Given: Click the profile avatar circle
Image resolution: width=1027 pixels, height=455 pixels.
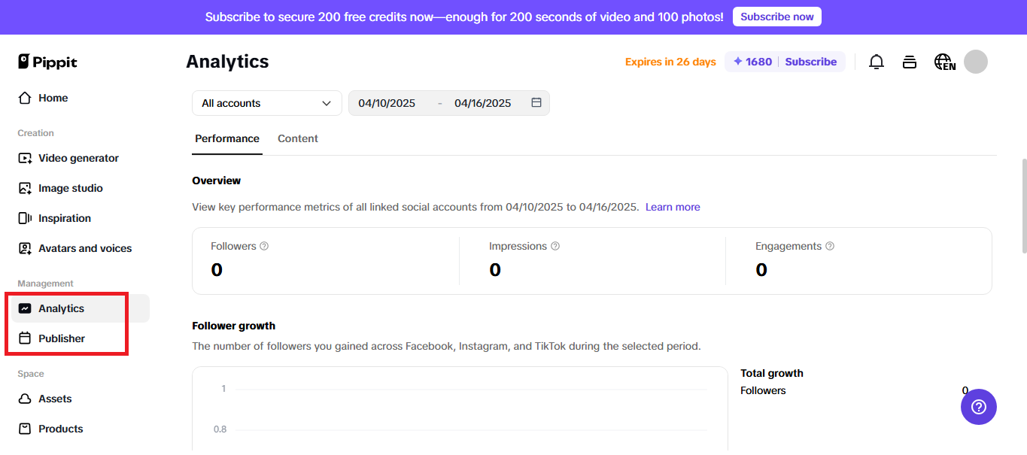Looking at the screenshot, I should pos(975,62).
